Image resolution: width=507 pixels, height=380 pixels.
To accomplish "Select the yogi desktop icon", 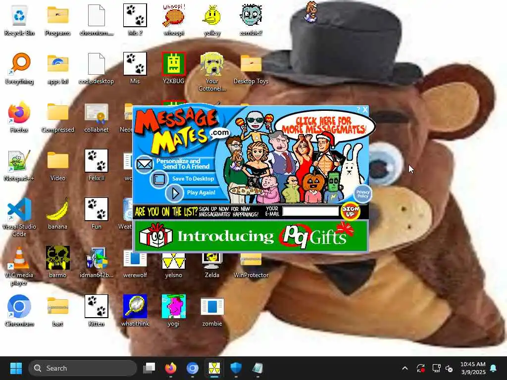I will (x=174, y=311).
